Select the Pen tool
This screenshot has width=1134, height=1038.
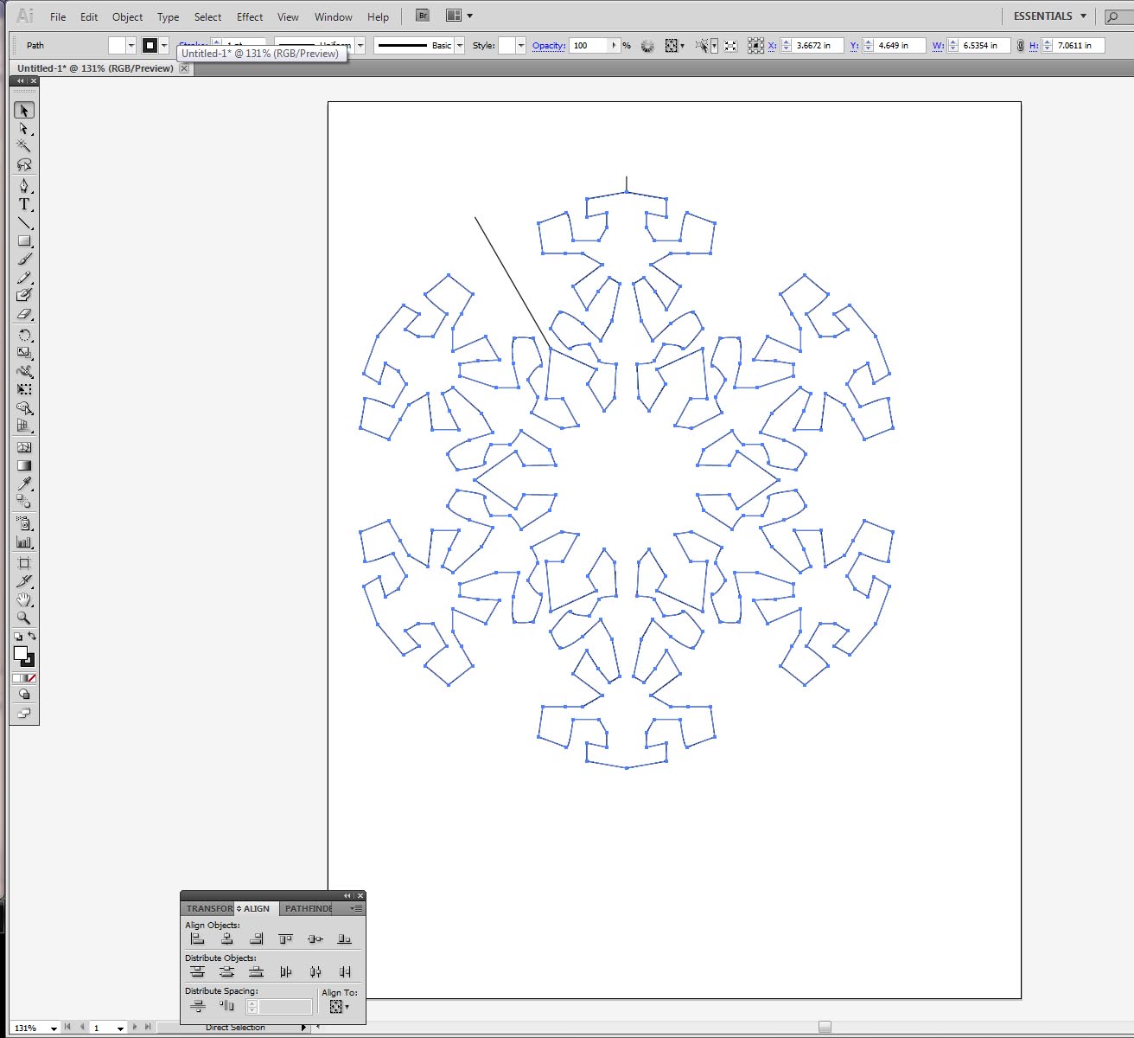(x=24, y=185)
